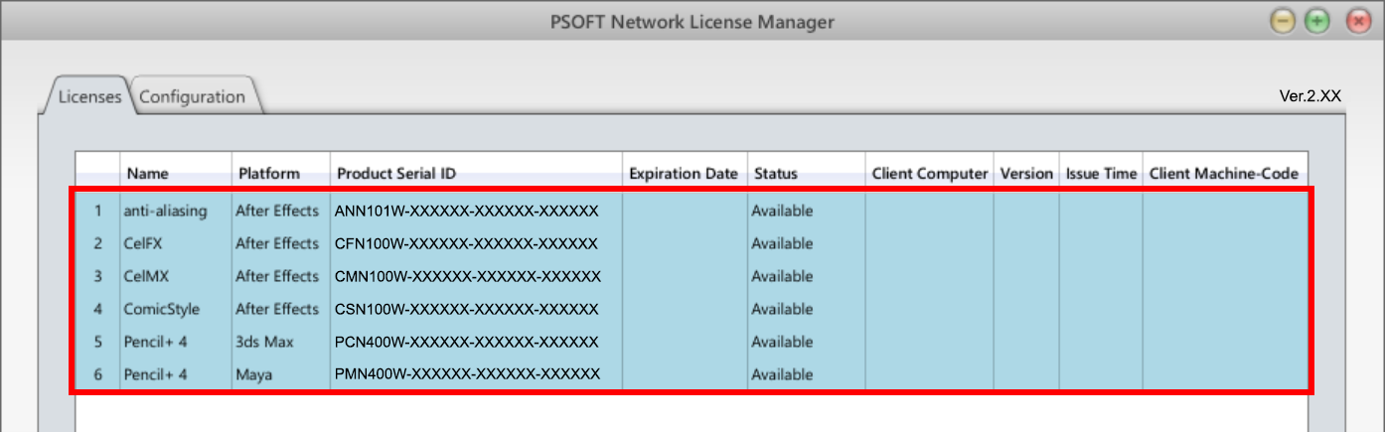The width and height of the screenshot is (1385, 432).
Task: Click the Issue Time column header
Action: [x=1101, y=173]
